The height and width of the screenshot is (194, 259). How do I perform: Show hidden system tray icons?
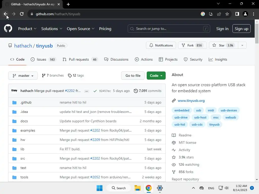coord(193,188)
